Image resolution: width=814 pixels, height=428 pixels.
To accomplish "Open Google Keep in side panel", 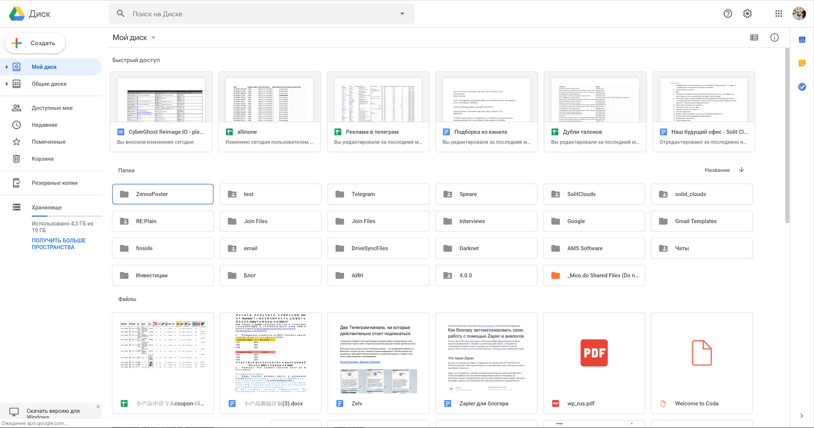I will point(802,63).
